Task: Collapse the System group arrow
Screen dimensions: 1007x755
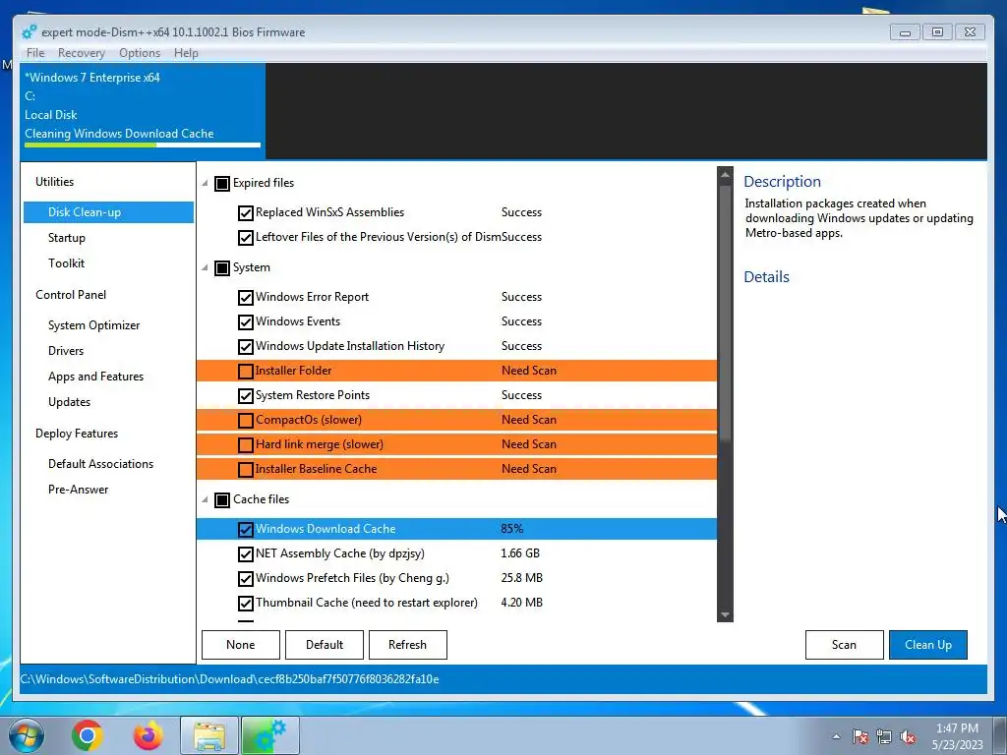Action: click(x=205, y=267)
